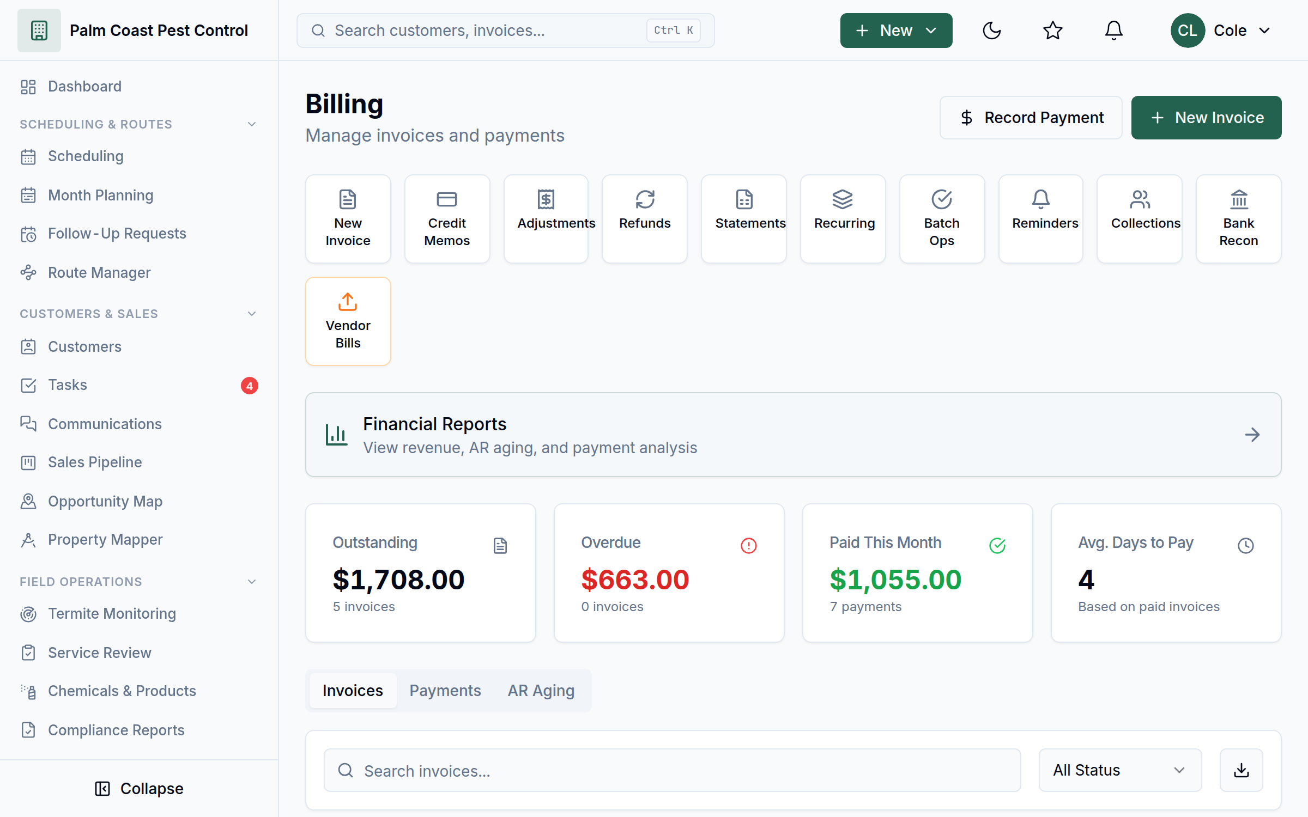The width and height of the screenshot is (1308, 817).
Task: Export invoices with download icon
Action: [x=1242, y=770]
